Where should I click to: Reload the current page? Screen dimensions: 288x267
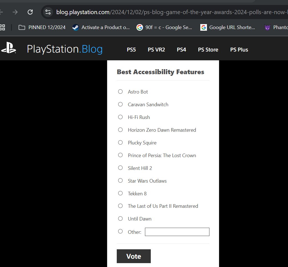pos(30,12)
